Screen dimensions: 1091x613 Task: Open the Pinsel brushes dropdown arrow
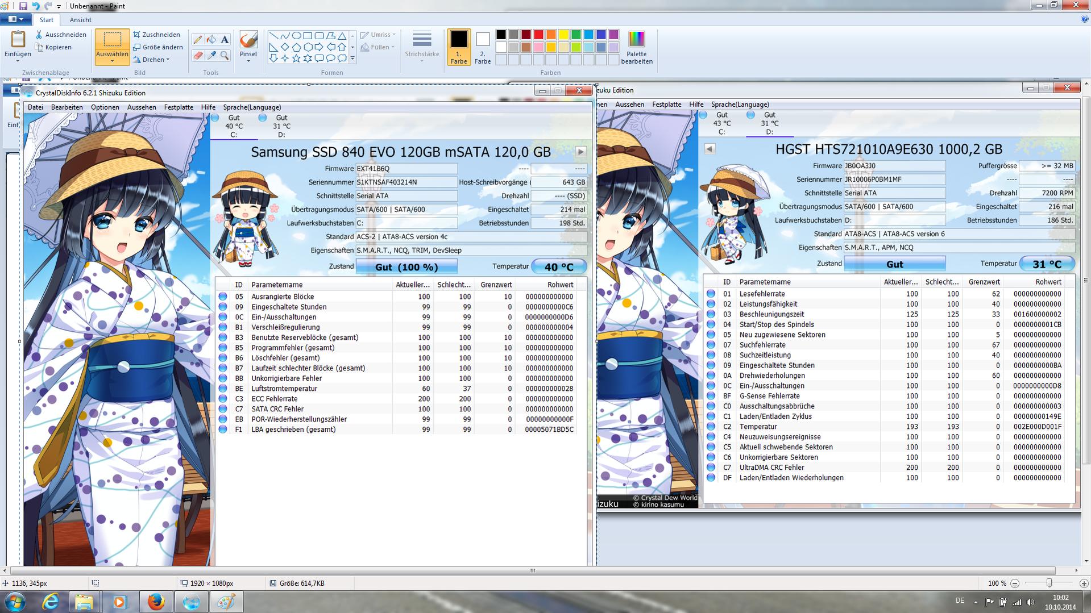coord(248,61)
